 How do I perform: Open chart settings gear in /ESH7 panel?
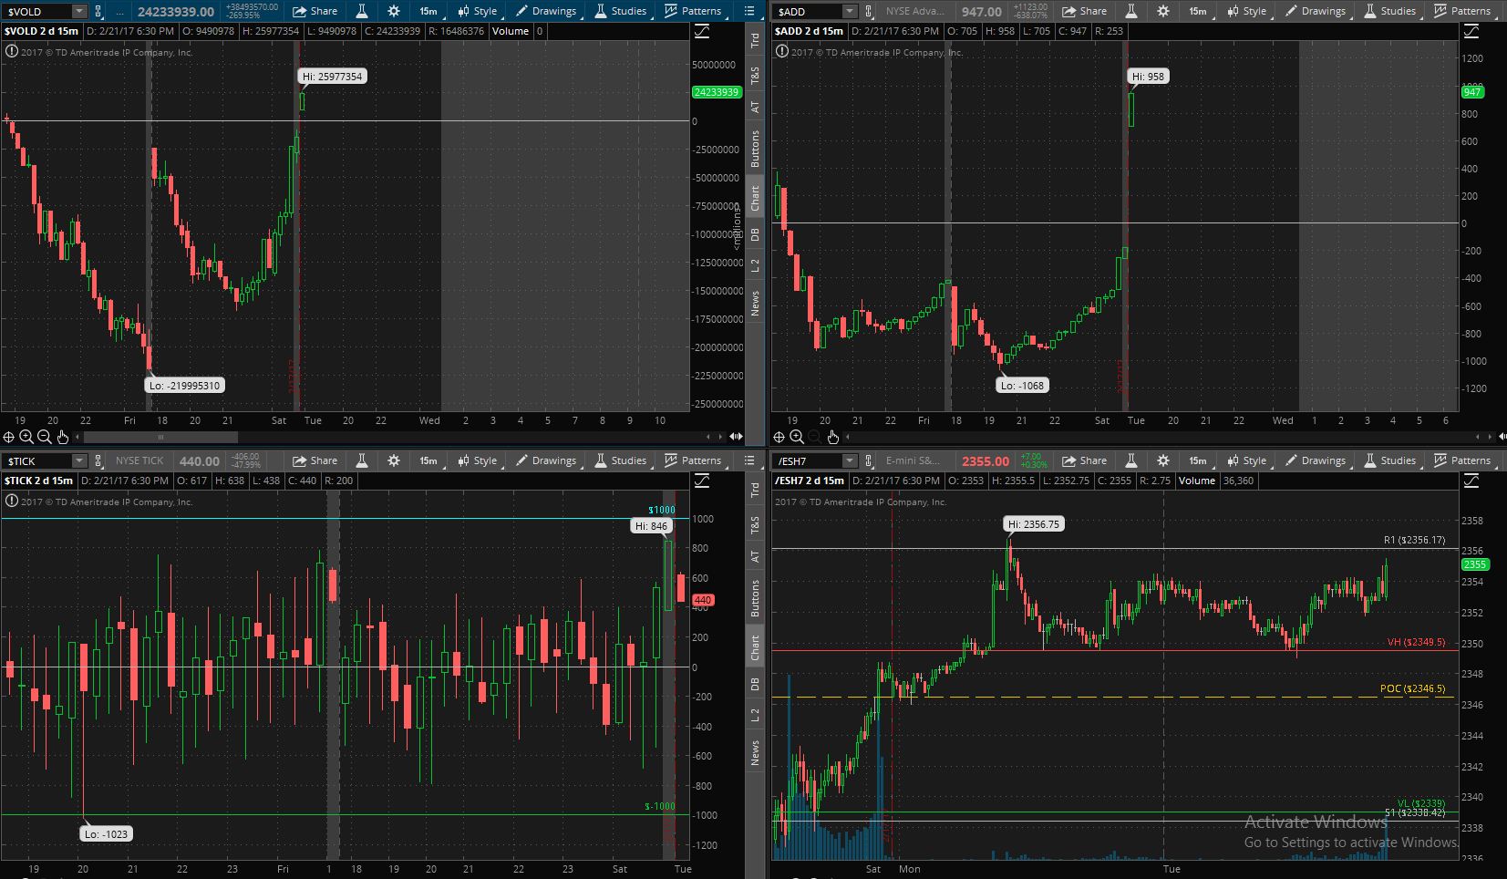1163,460
